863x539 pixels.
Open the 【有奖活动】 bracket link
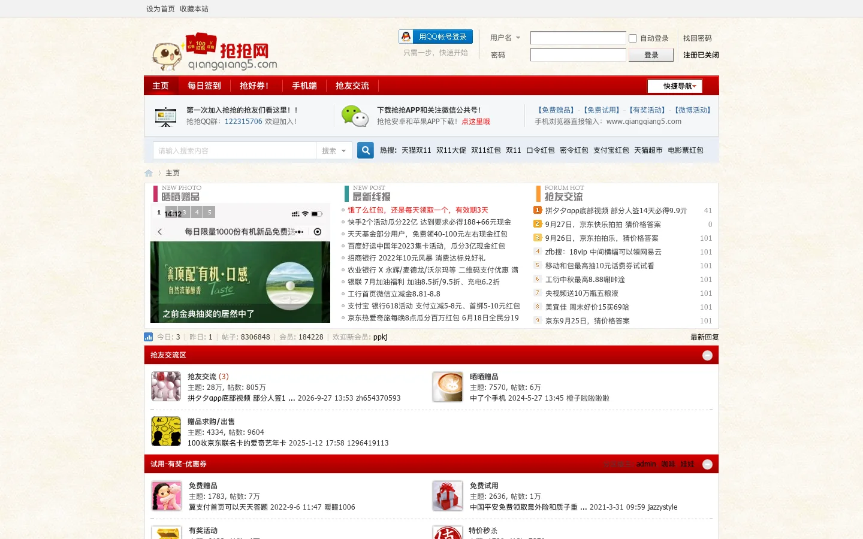(x=647, y=110)
